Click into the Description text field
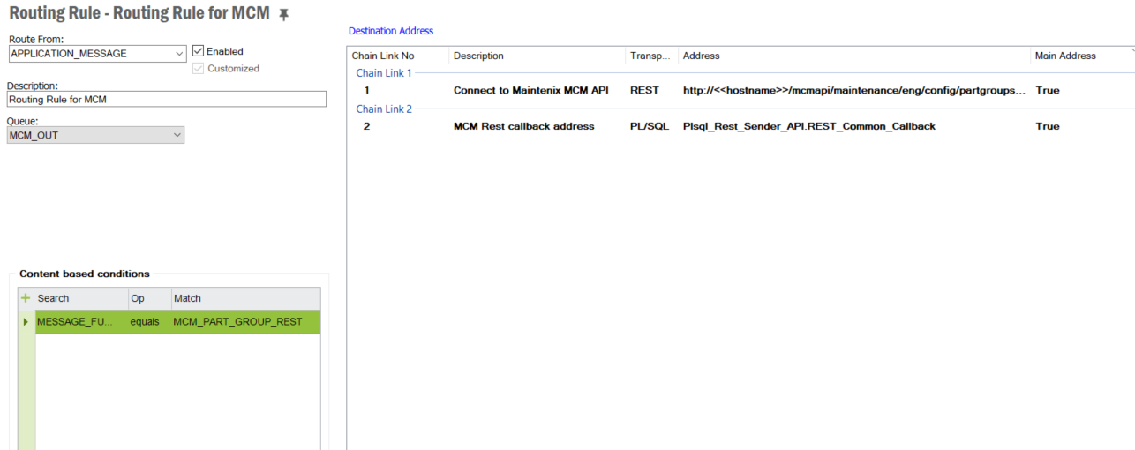The height and width of the screenshot is (450, 1135). pos(166,100)
